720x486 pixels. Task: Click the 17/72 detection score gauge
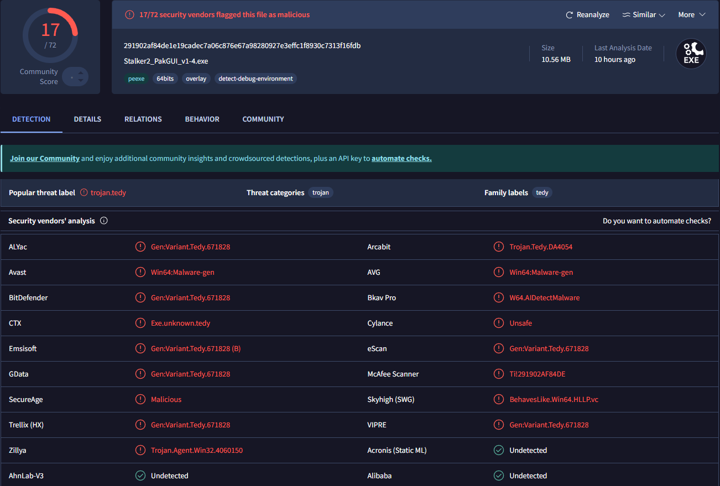(50, 34)
